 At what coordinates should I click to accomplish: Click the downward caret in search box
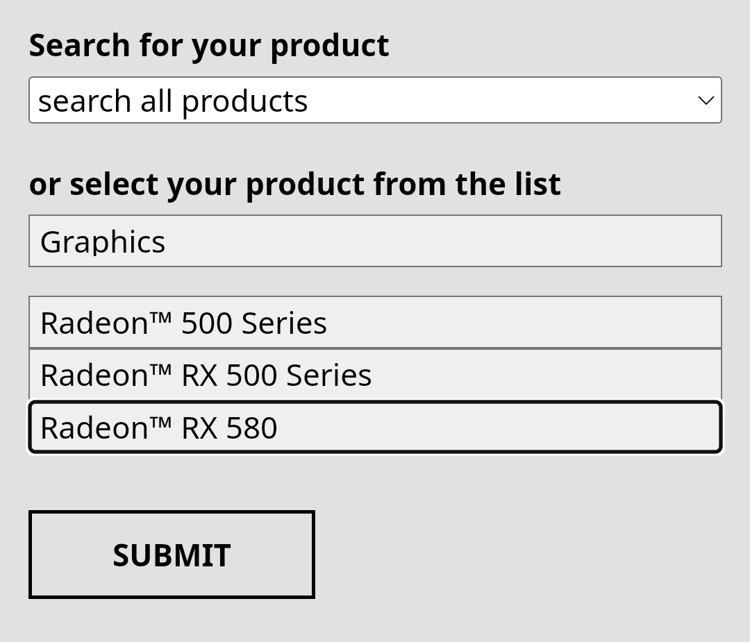coord(706,101)
